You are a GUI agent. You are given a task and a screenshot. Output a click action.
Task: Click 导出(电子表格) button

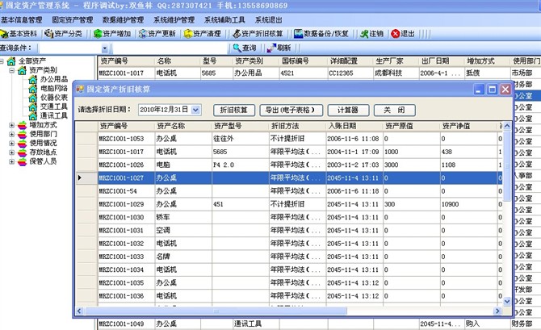pyautogui.click(x=291, y=110)
